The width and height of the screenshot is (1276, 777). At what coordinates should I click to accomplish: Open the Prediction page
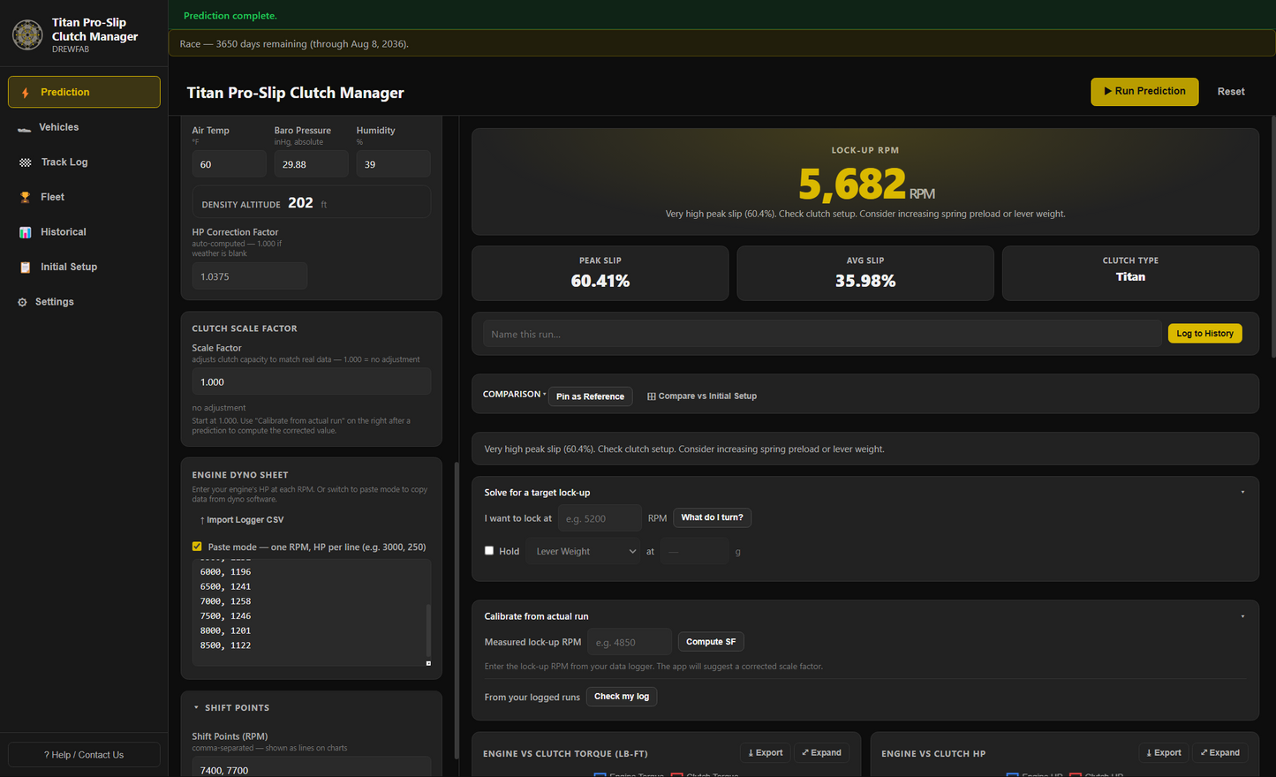pyautogui.click(x=84, y=92)
